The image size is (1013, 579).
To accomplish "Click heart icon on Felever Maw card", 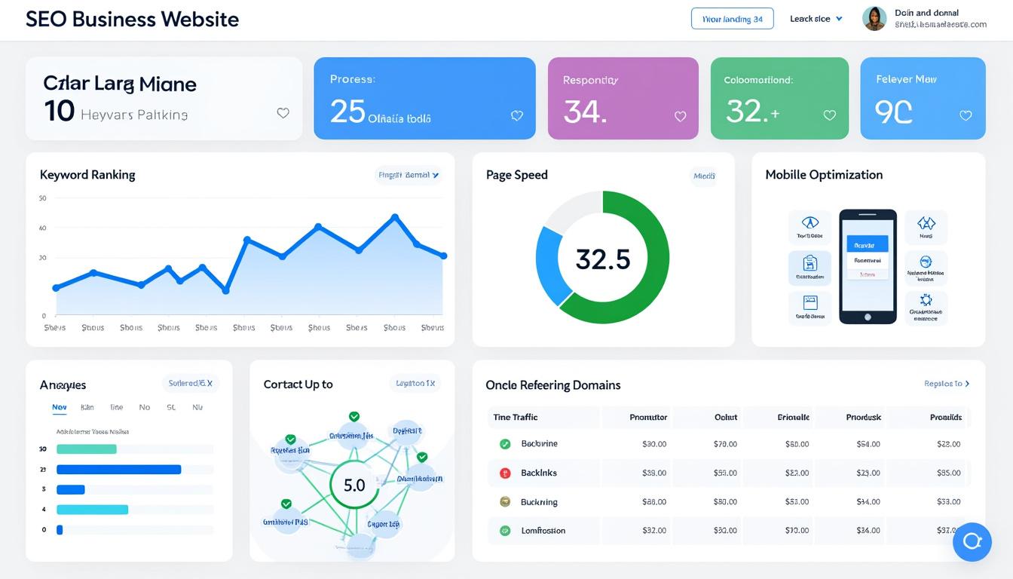I will pyautogui.click(x=966, y=115).
